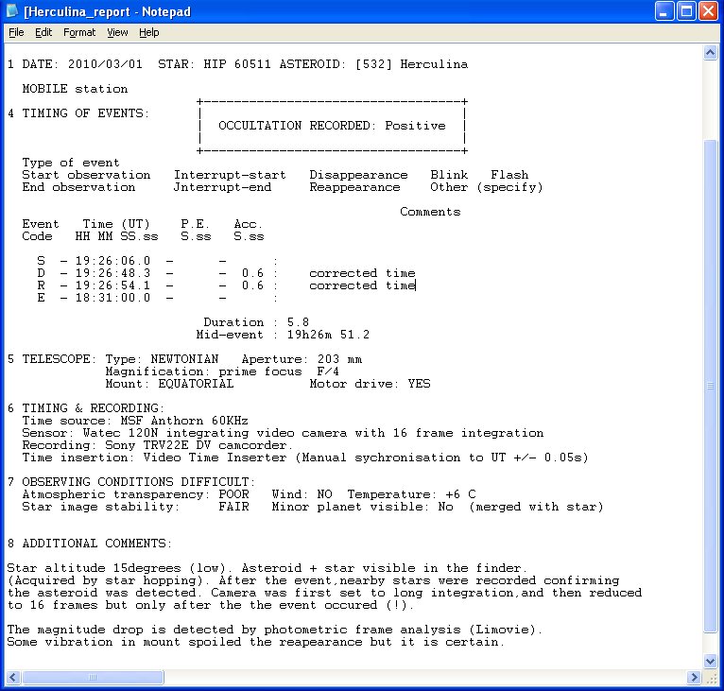The image size is (724, 691).
Task: Click the vertical scrollbar up arrow
Action: click(x=710, y=53)
